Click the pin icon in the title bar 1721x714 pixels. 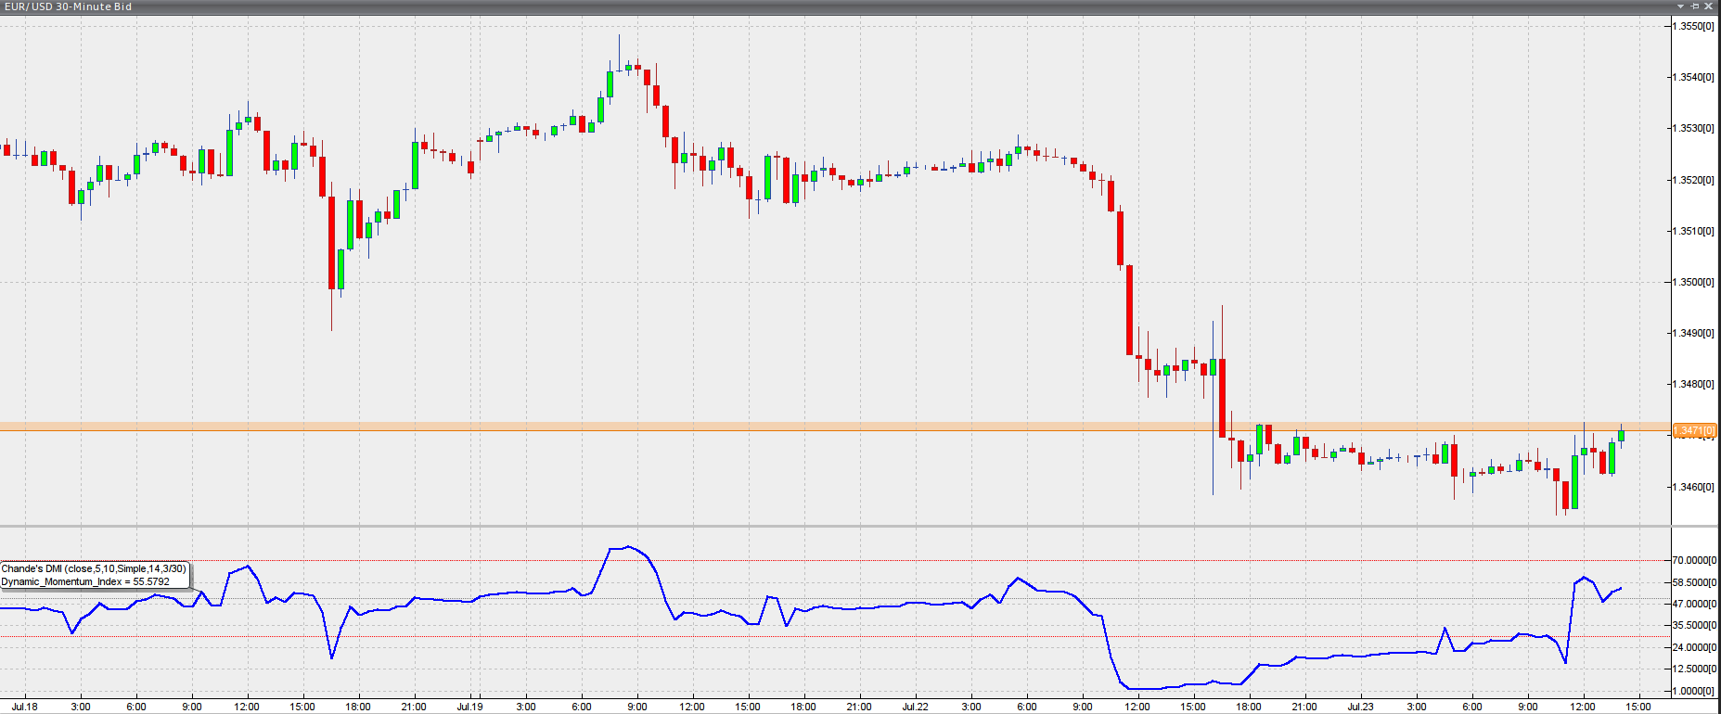[1695, 6]
